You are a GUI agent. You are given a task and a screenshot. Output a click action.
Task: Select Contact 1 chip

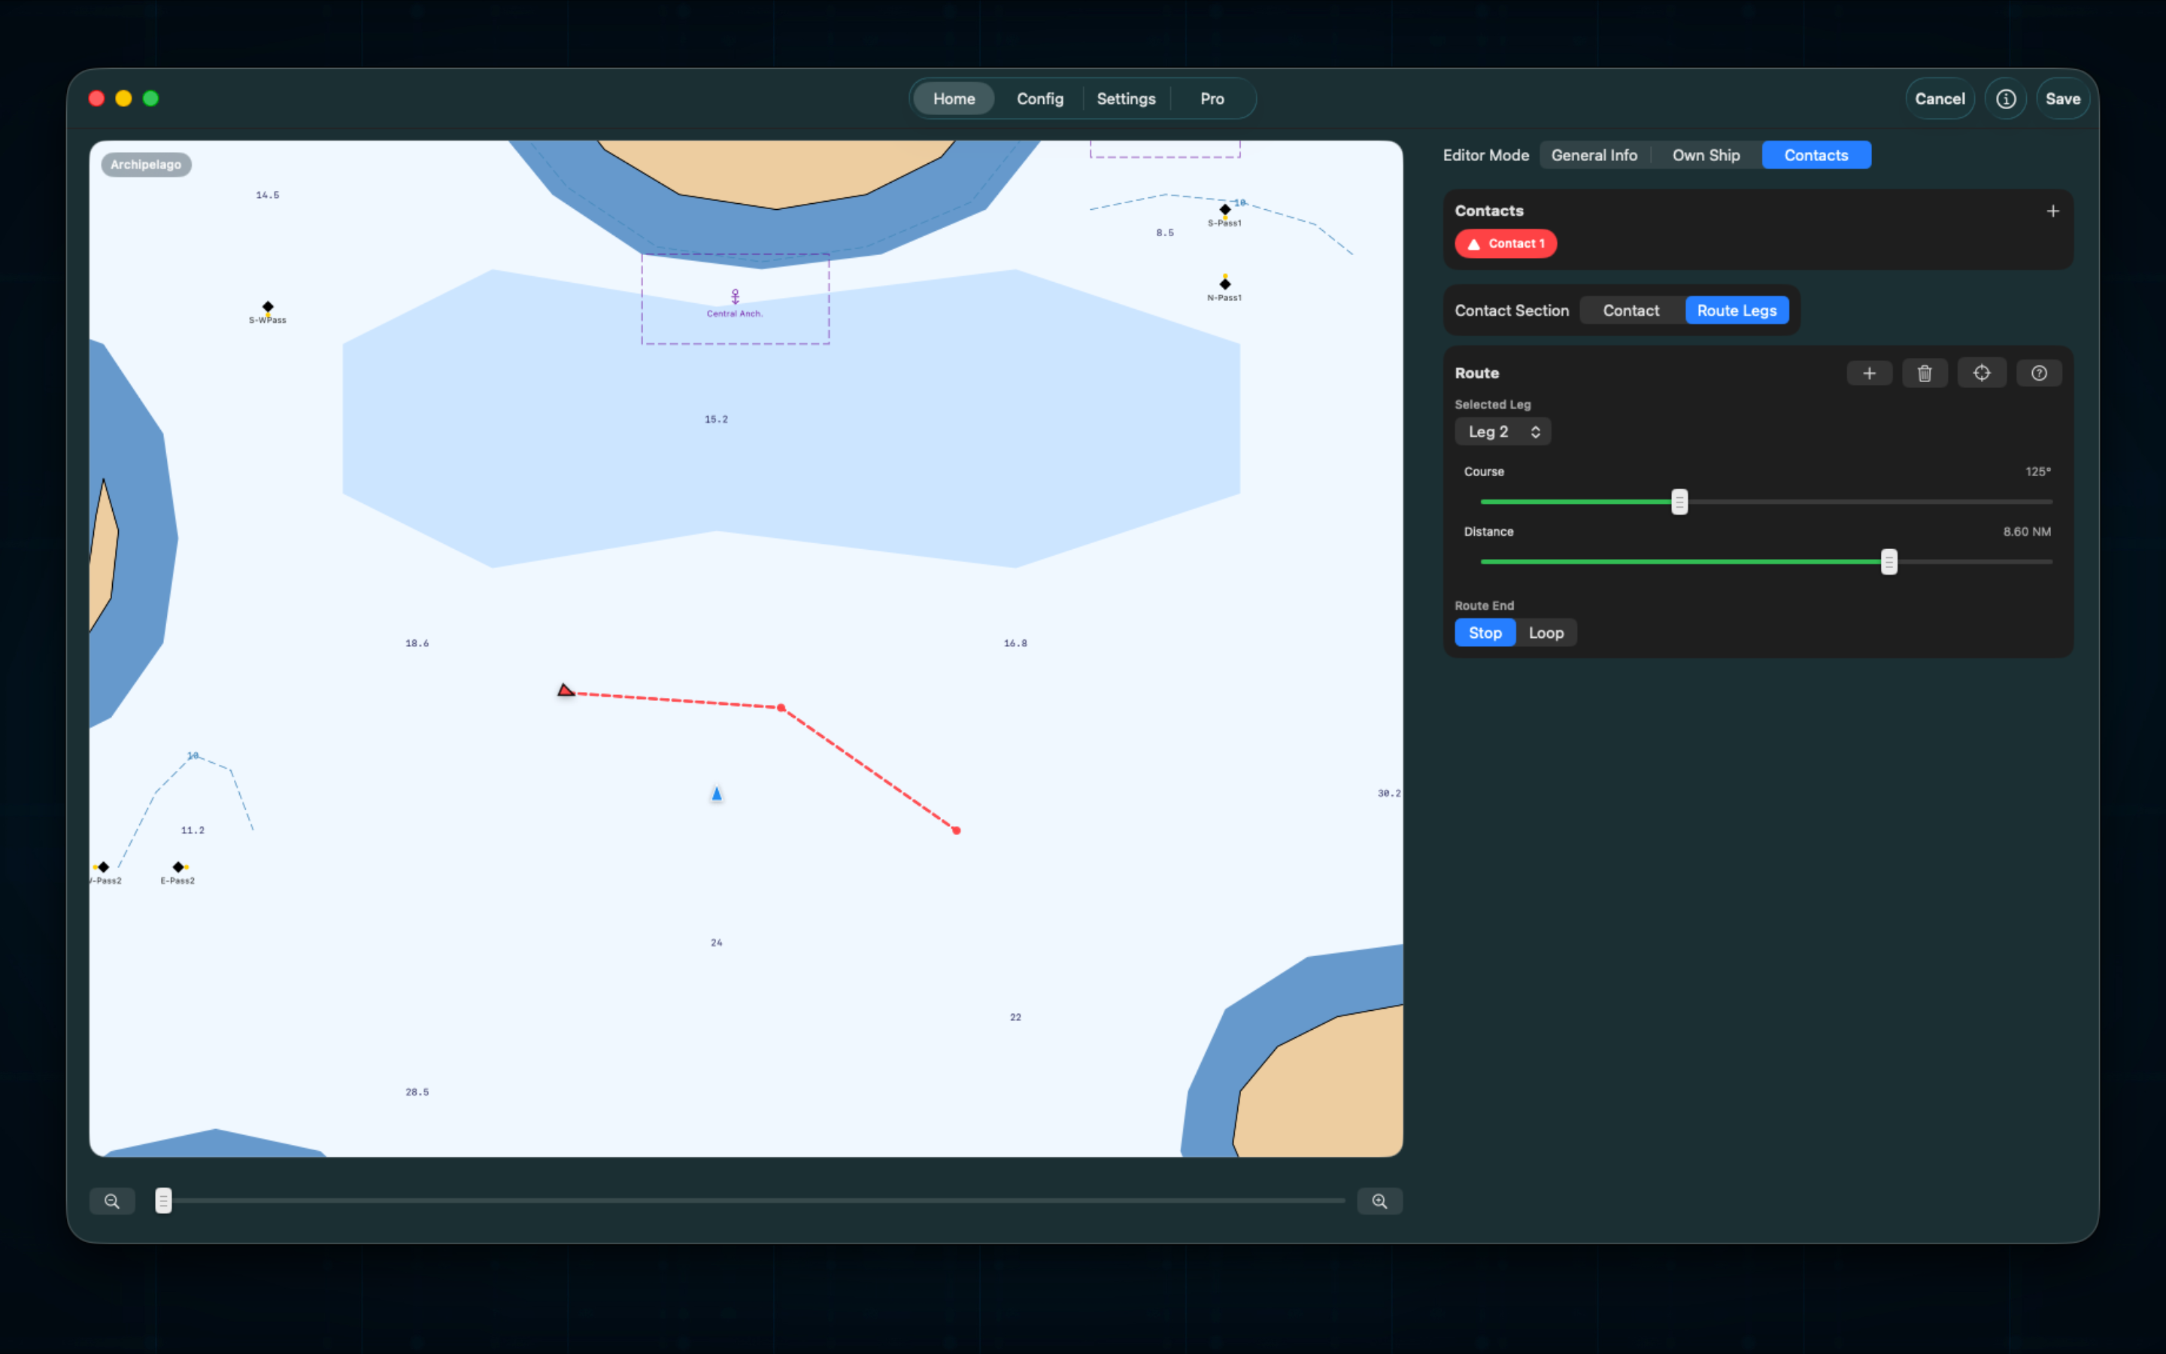pyautogui.click(x=1506, y=244)
